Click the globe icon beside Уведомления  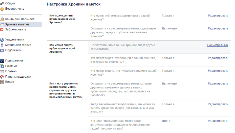(x=2, y=40)
